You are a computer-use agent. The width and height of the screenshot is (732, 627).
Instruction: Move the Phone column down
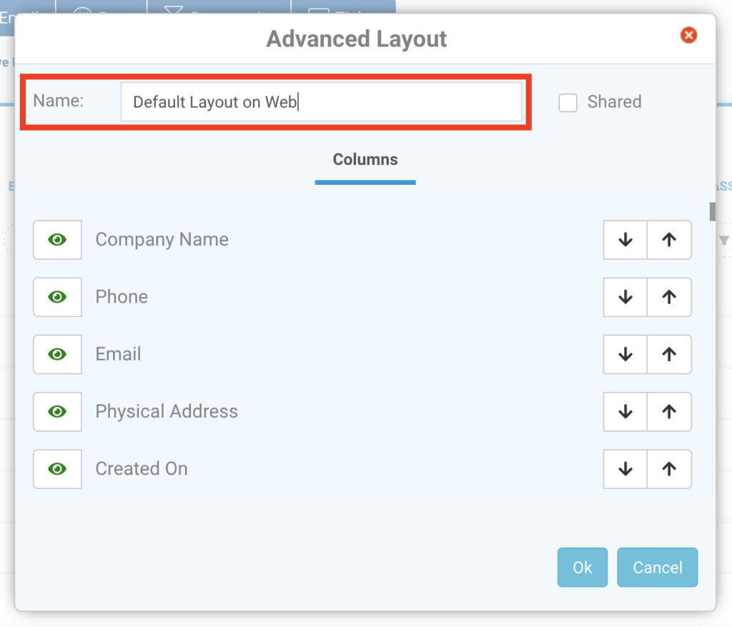pyautogui.click(x=625, y=297)
